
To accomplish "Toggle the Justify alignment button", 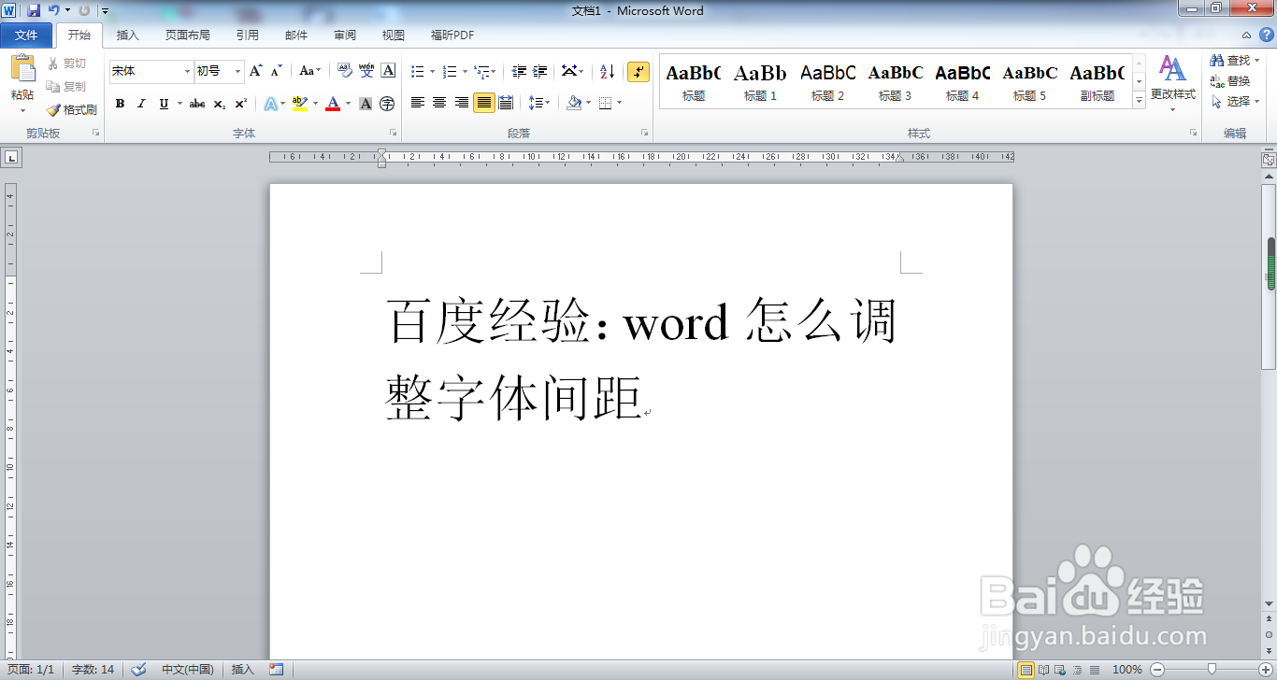I will coord(483,103).
